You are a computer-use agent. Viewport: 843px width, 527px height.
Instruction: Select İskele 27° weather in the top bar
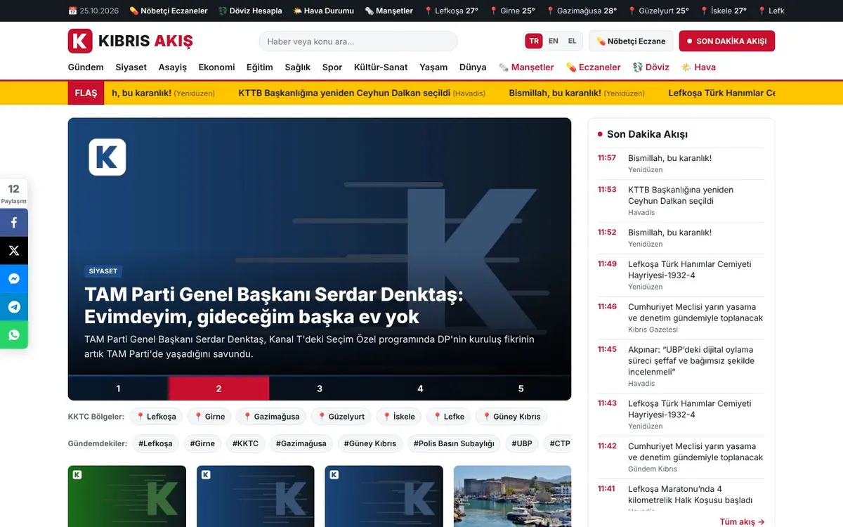tap(723, 11)
